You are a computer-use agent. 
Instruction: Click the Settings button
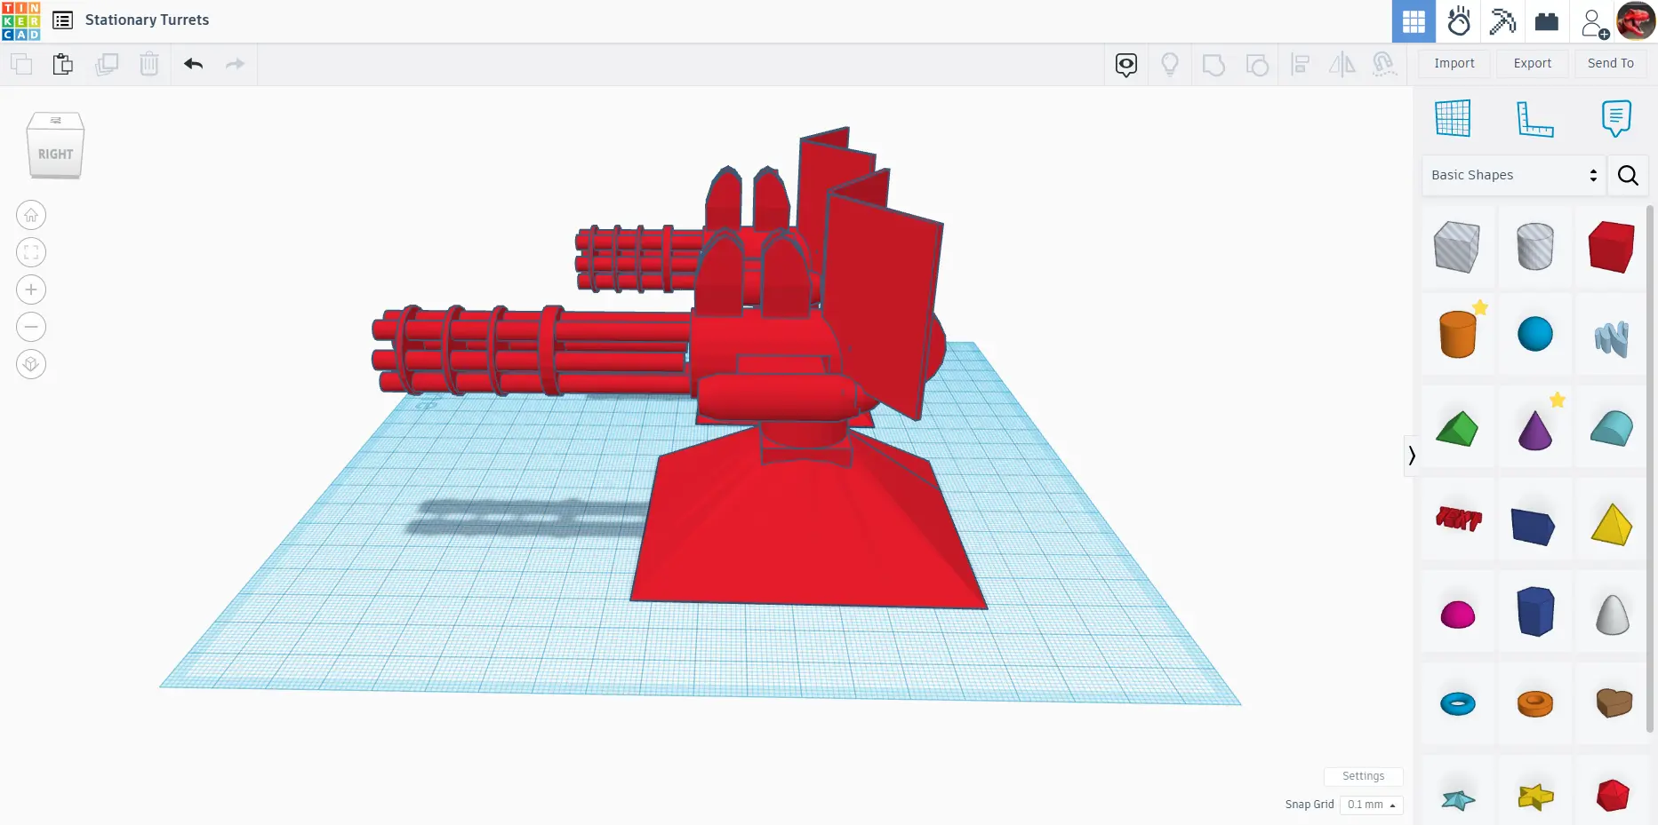pyautogui.click(x=1363, y=776)
